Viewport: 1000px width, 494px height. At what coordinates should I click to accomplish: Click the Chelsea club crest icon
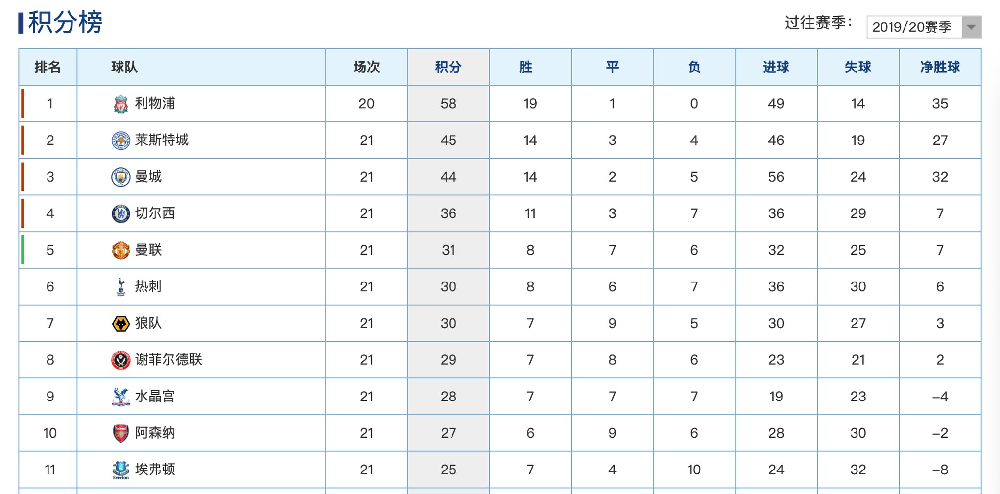[x=120, y=213]
